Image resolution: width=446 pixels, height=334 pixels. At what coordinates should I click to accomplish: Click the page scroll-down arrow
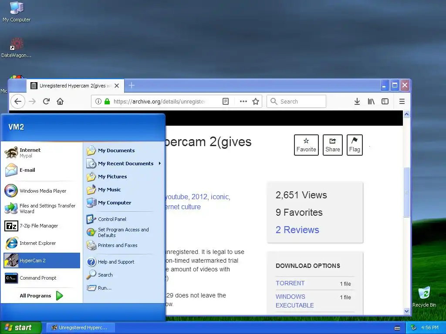pyautogui.click(x=406, y=311)
